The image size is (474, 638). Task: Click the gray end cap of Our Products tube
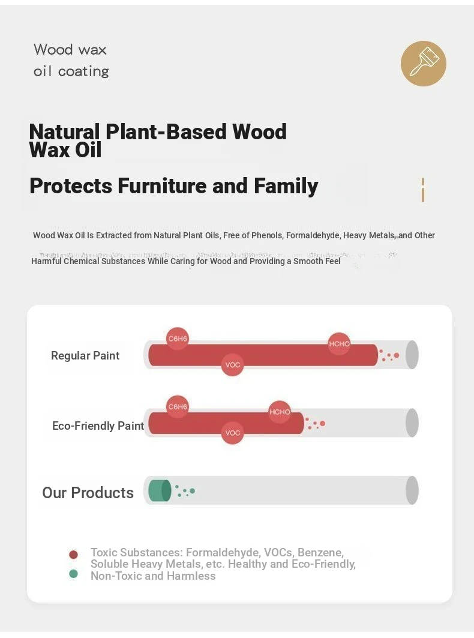412,491
